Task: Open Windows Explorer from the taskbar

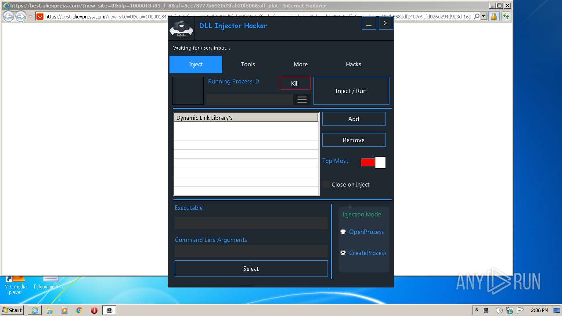Action: point(50,310)
